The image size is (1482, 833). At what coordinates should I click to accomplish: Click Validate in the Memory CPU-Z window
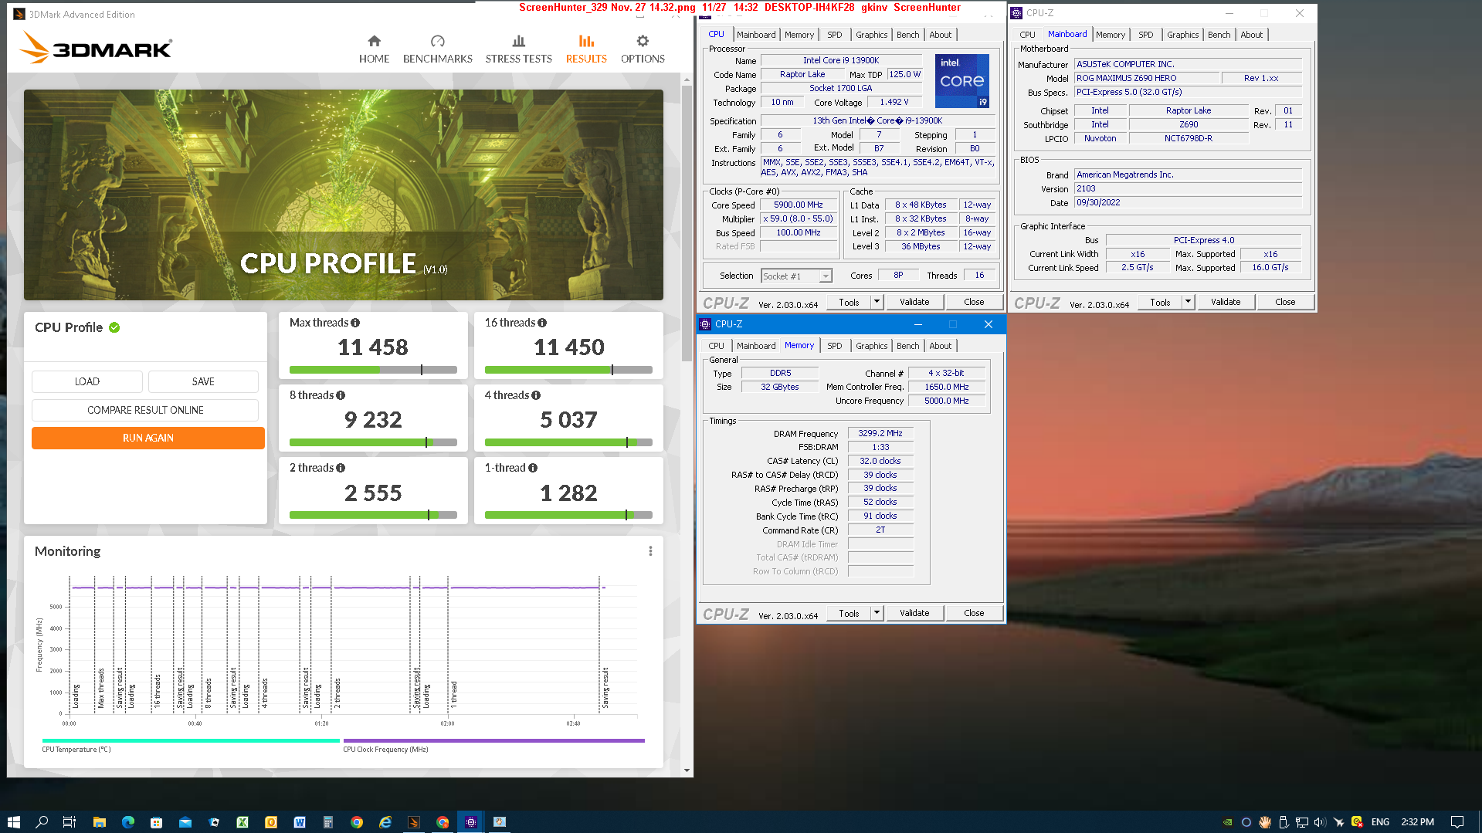[x=914, y=613]
